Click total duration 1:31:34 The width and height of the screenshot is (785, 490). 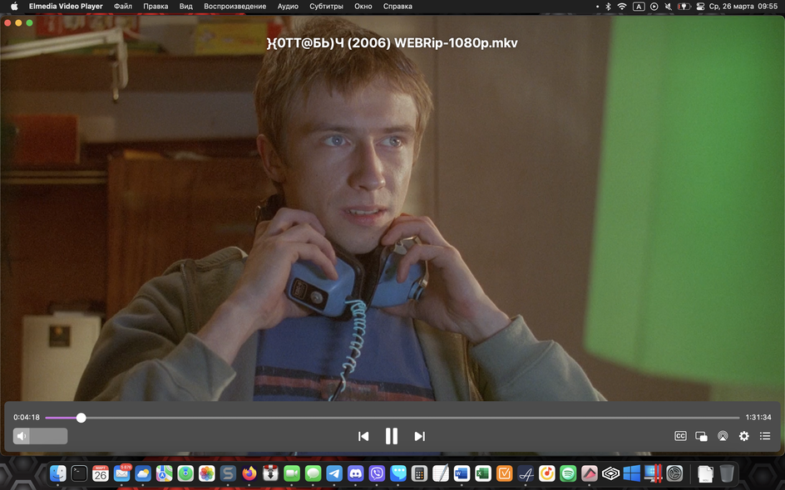click(758, 417)
